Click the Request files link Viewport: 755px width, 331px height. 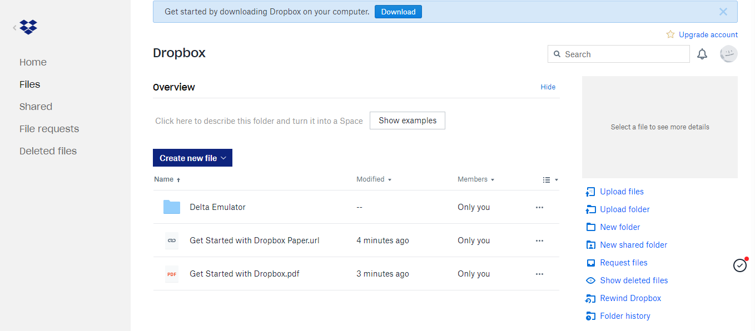pyautogui.click(x=624, y=263)
